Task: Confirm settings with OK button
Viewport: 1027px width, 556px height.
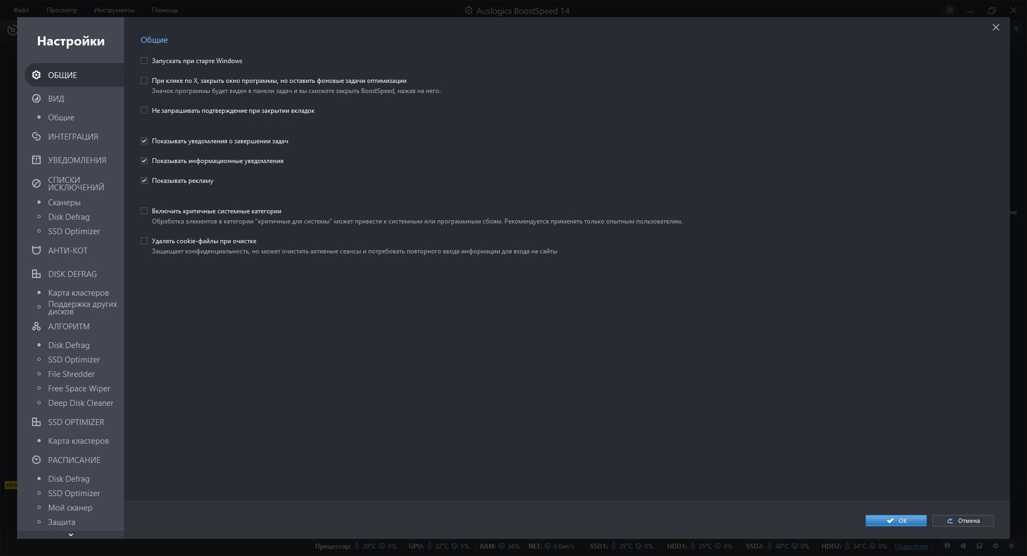Action: (896, 521)
